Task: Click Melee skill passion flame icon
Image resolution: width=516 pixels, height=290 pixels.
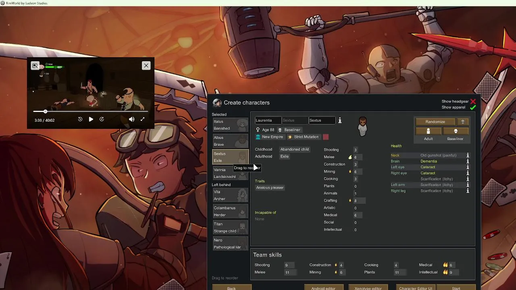Action: coord(350,157)
